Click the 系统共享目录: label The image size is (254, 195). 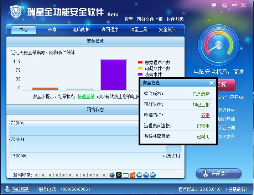click(158, 136)
